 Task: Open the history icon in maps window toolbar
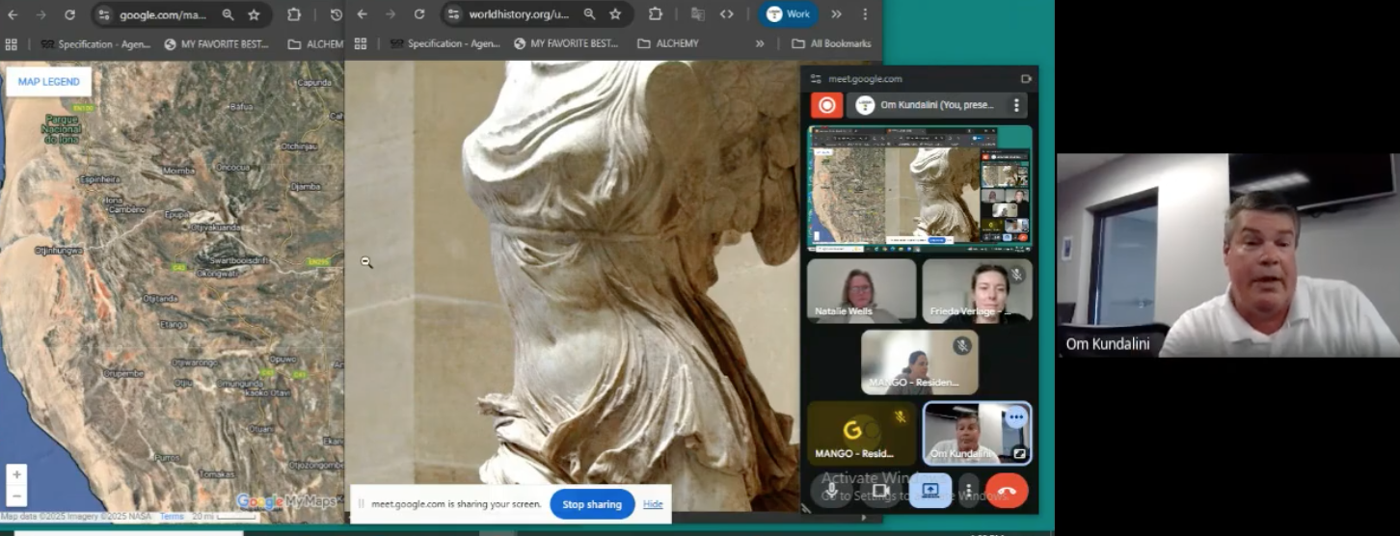pyautogui.click(x=336, y=14)
